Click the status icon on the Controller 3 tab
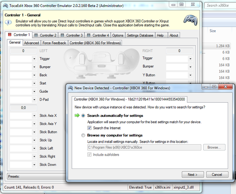The height and width of the screenshot is (194, 236). (x=62, y=35)
